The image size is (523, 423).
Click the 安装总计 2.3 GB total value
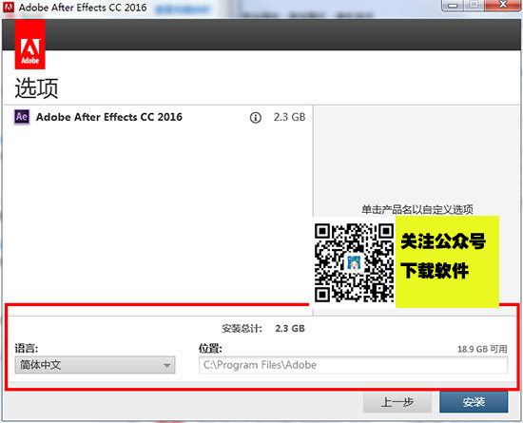290,328
